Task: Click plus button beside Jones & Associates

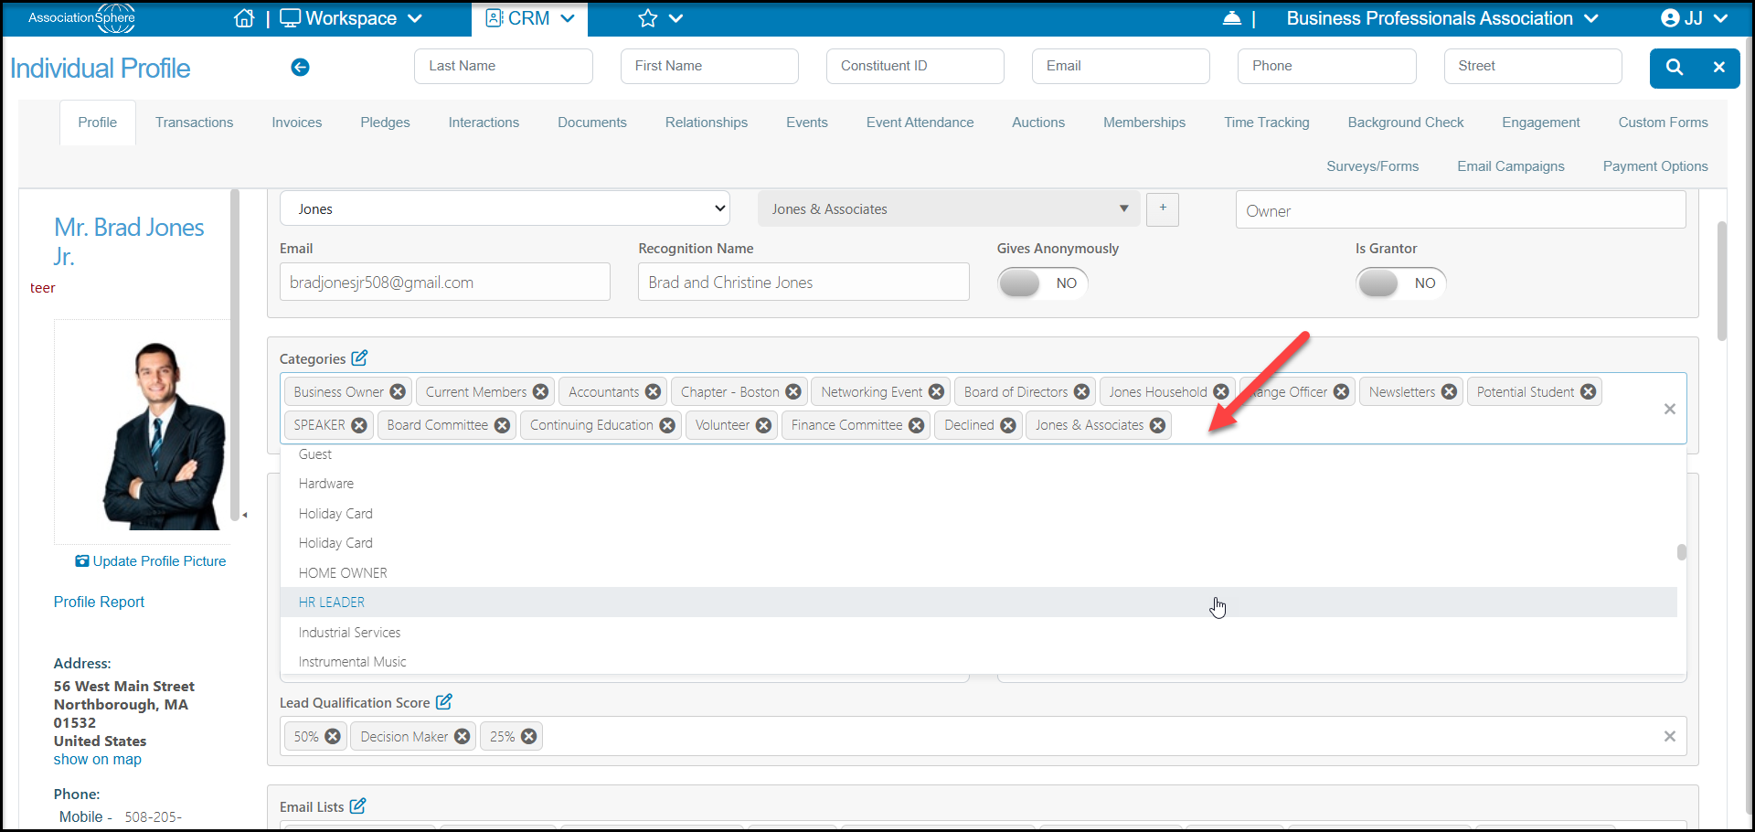Action: (1163, 208)
